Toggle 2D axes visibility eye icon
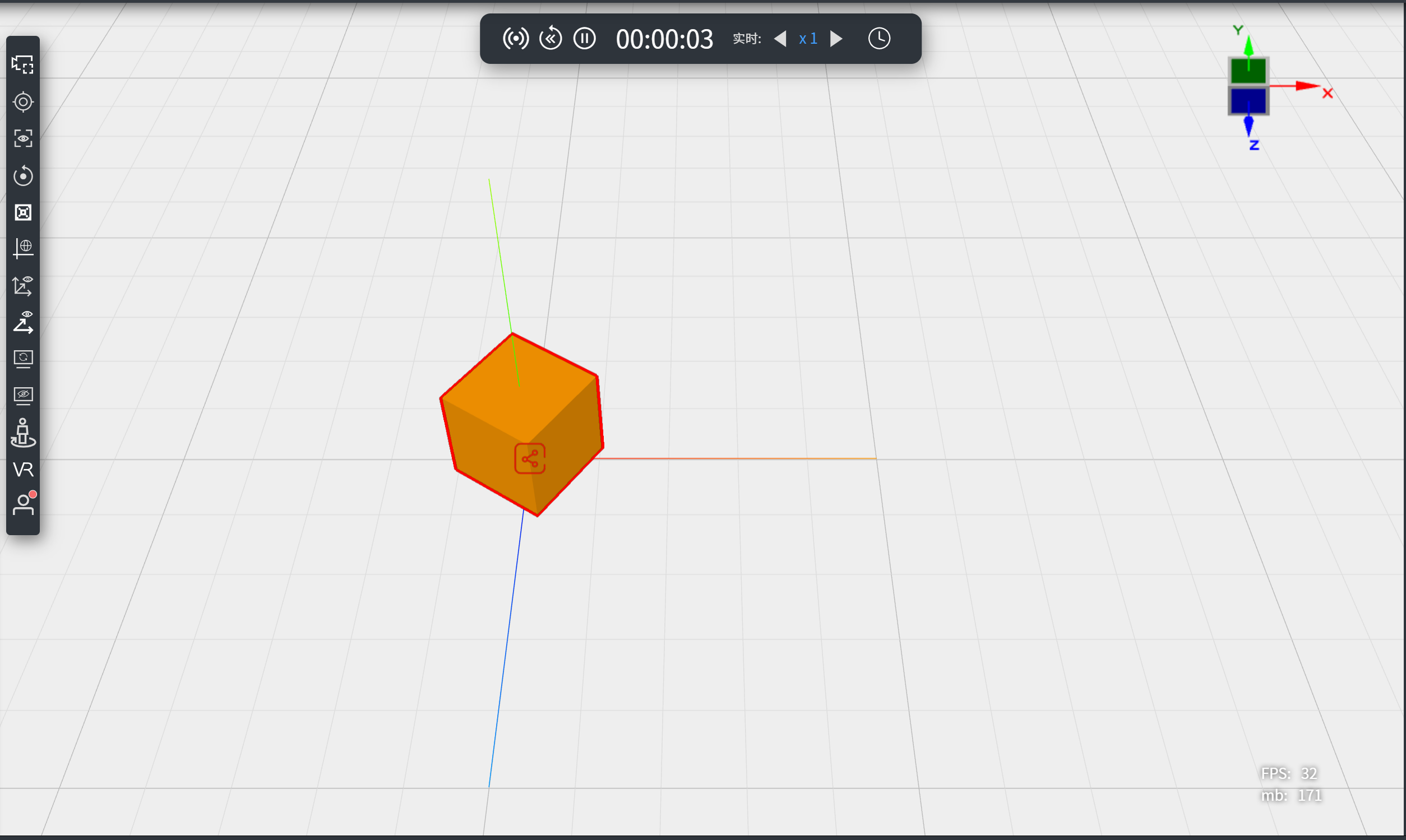The height and width of the screenshot is (840, 1406). coord(22,323)
